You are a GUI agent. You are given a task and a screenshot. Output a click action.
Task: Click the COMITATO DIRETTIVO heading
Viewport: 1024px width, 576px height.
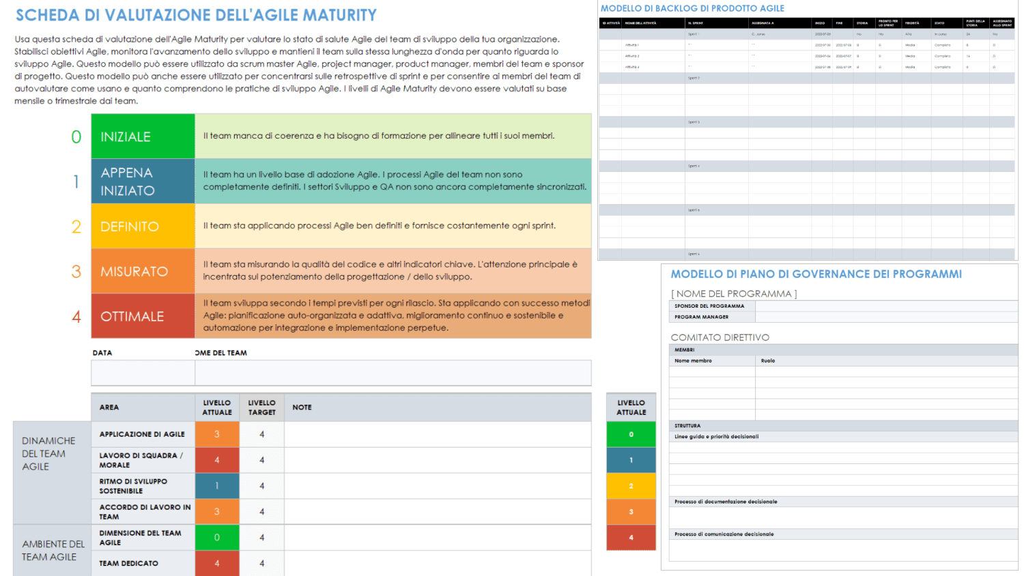720,337
